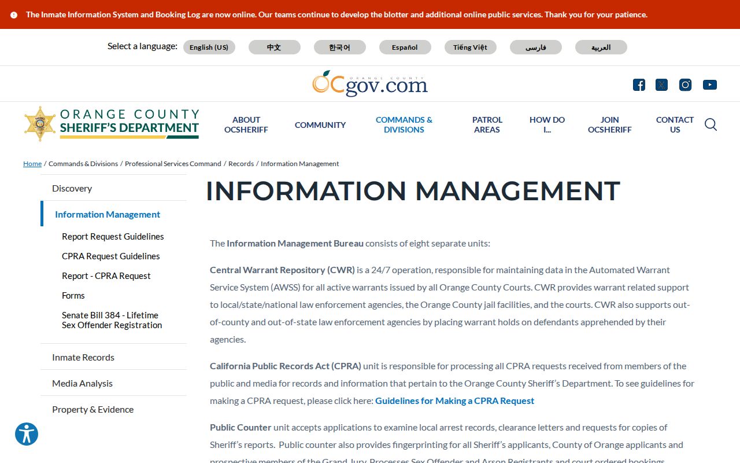Click 'Professional Services Command' breadcrumb text
The height and width of the screenshot is (463, 740).
[x=173, y=164]
